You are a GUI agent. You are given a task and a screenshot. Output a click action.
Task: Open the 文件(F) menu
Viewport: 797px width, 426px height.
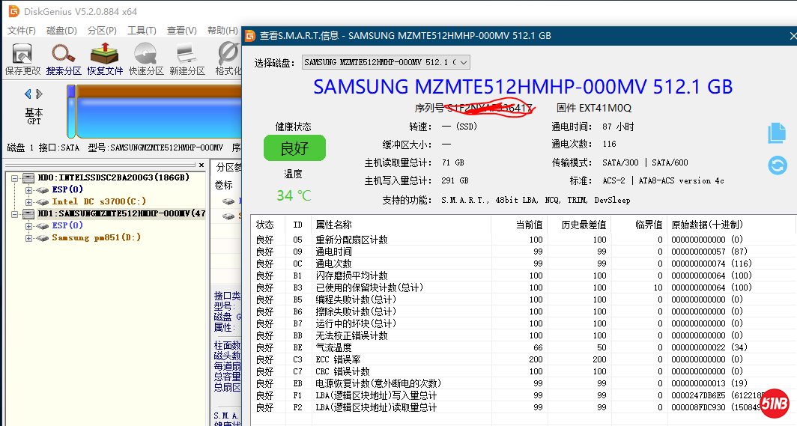click(21, 31)
